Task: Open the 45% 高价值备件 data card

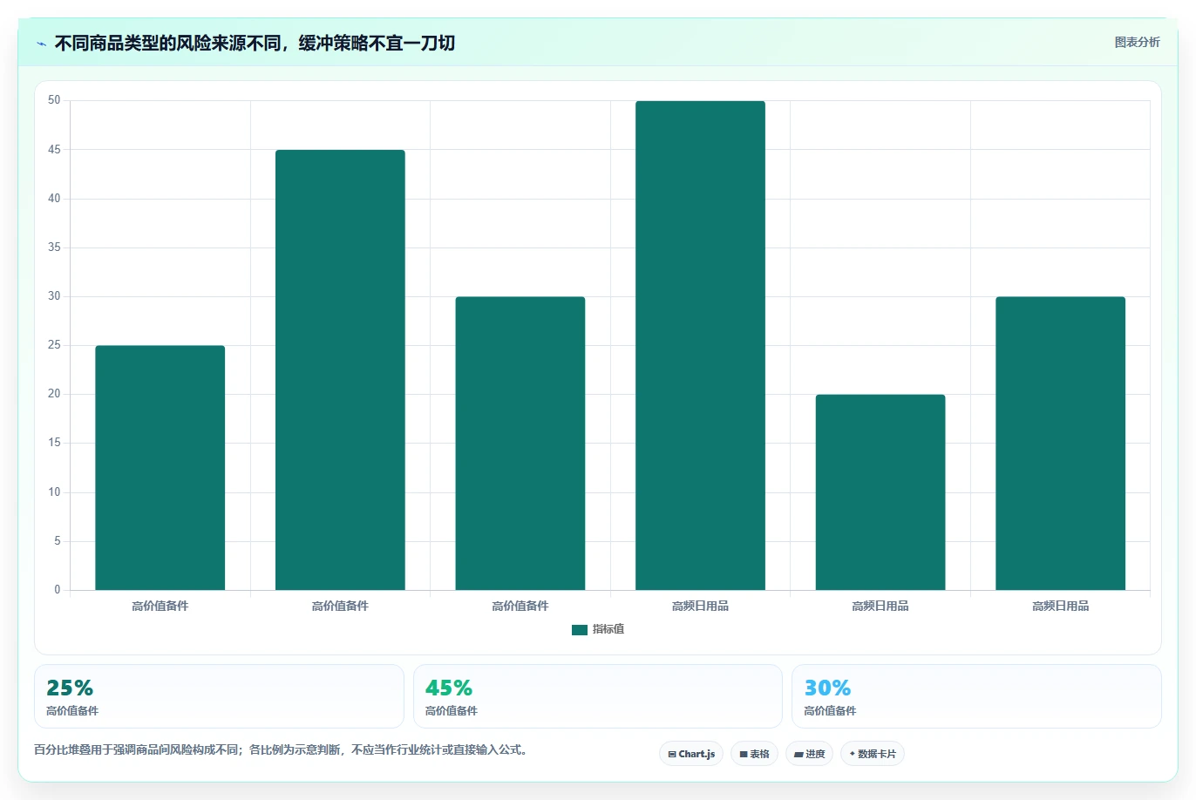Action: pos(597,696)
